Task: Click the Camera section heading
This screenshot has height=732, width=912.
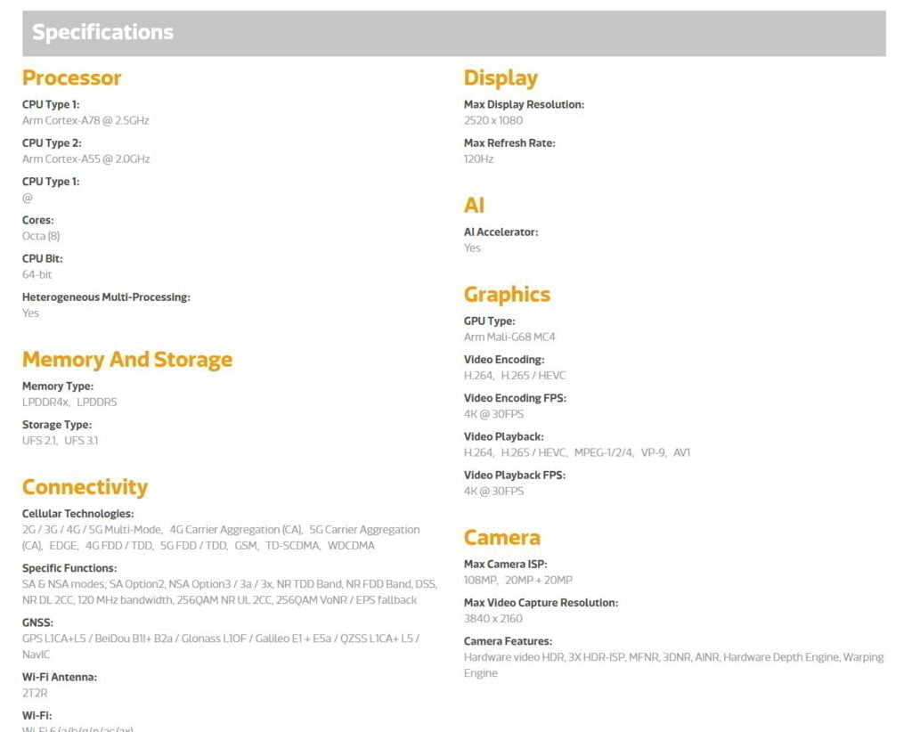Action: click(501, 538)
